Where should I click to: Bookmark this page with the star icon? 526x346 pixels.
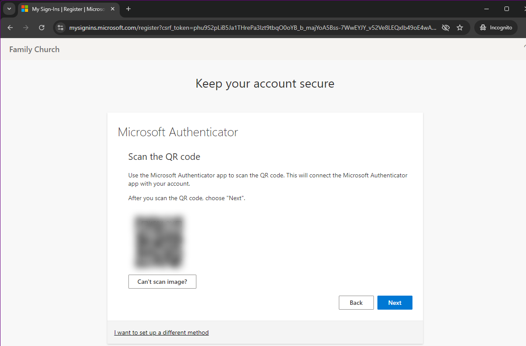pos(460,28)
